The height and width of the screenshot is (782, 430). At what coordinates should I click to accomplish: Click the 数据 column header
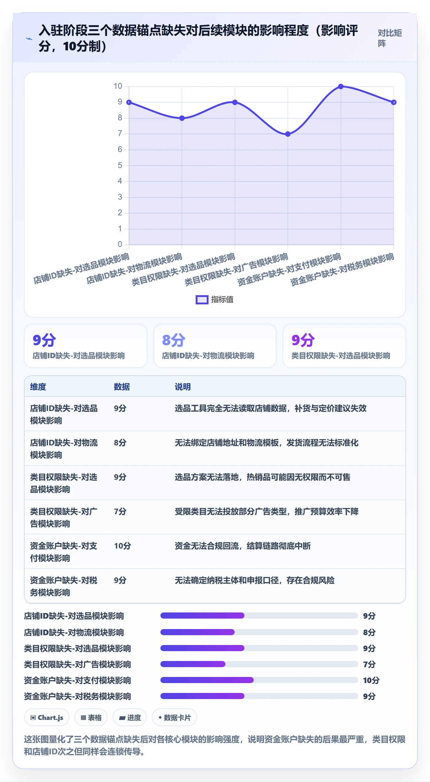[x=122, y=387]
